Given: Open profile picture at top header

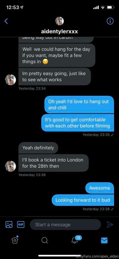Looking at the screenshot, I should (x=59, y=21).
